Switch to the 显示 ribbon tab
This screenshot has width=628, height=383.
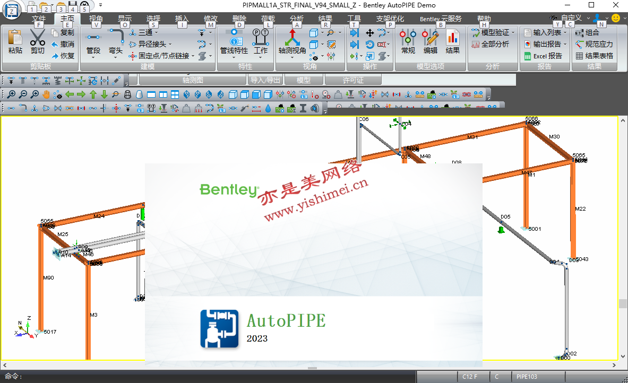125,19
